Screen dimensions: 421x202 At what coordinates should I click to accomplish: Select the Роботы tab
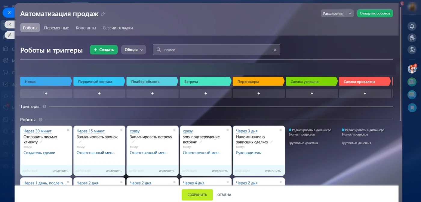coord(30,28)
